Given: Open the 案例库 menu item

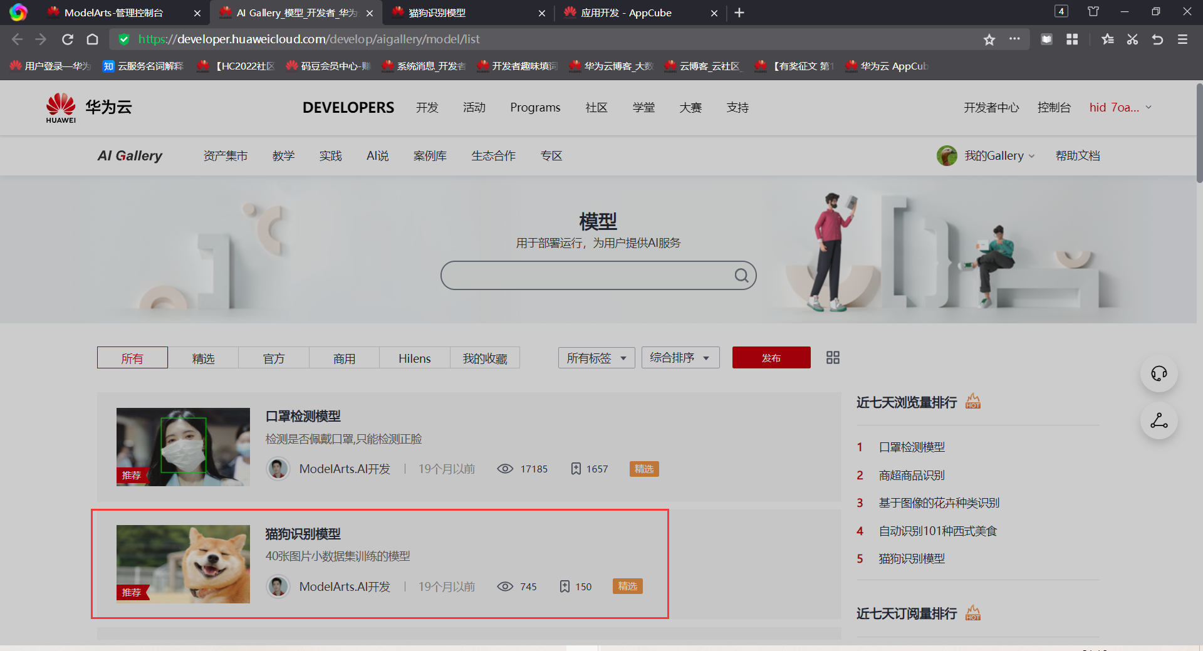Looking at the screenshot, I should [430, 156].
